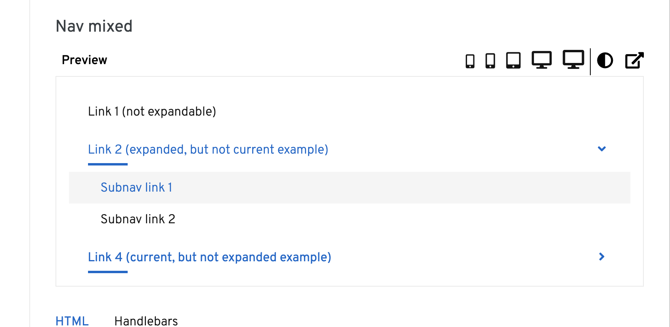
Task: Select the large desktop viewport icon
Action: tap(573, 60)
